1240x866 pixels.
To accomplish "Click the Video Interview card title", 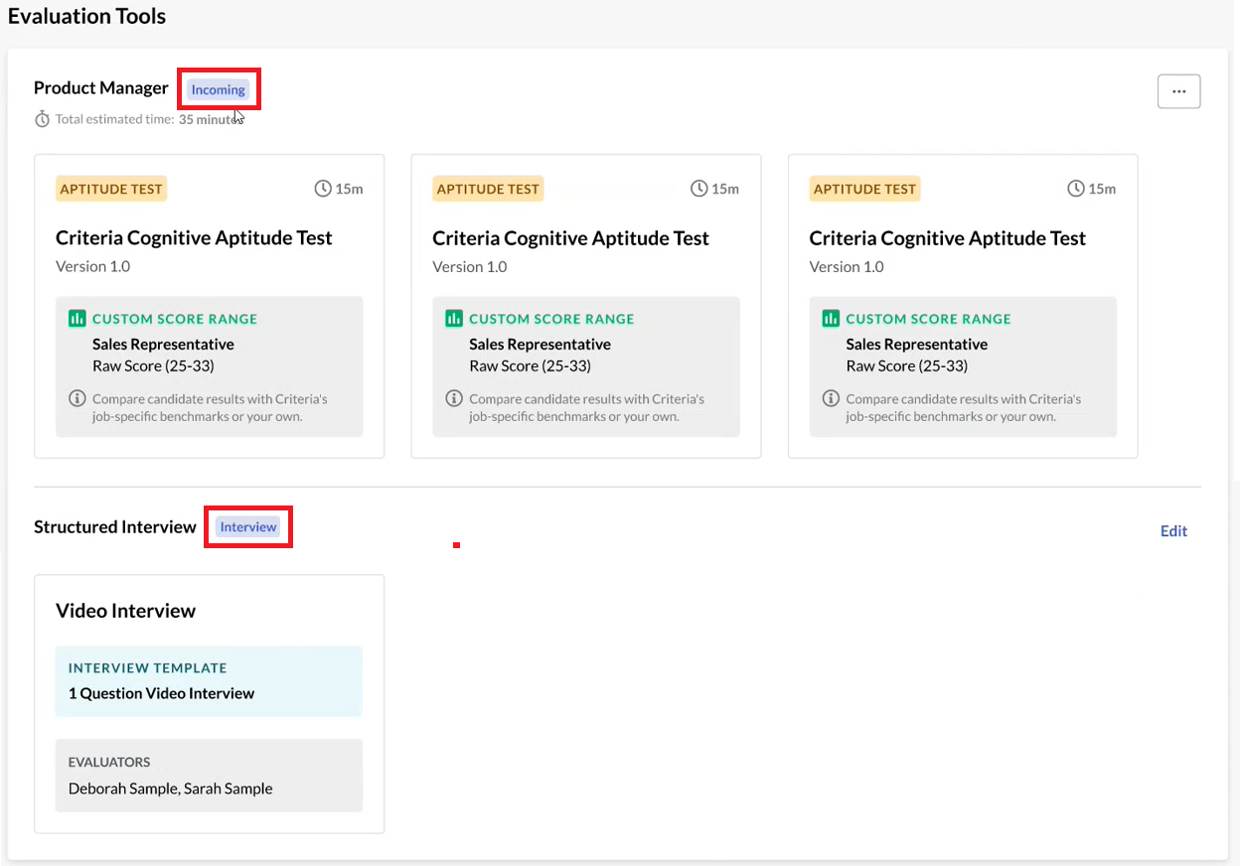I will (125, 611).
